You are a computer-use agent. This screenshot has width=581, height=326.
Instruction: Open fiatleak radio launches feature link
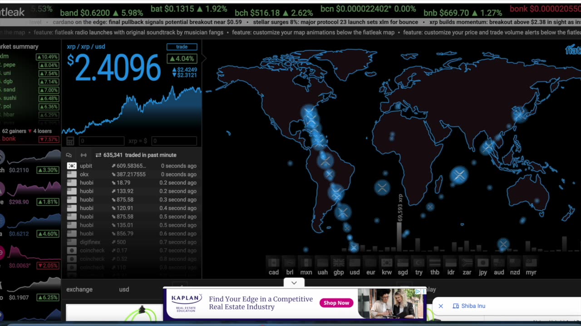tap(128, 32)
